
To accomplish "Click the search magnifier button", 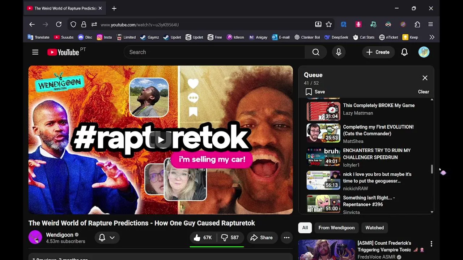I will click(x=316, y=52).
